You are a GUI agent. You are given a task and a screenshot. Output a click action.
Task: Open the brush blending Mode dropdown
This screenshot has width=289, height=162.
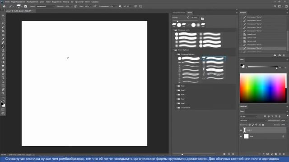tap(45, 6)
